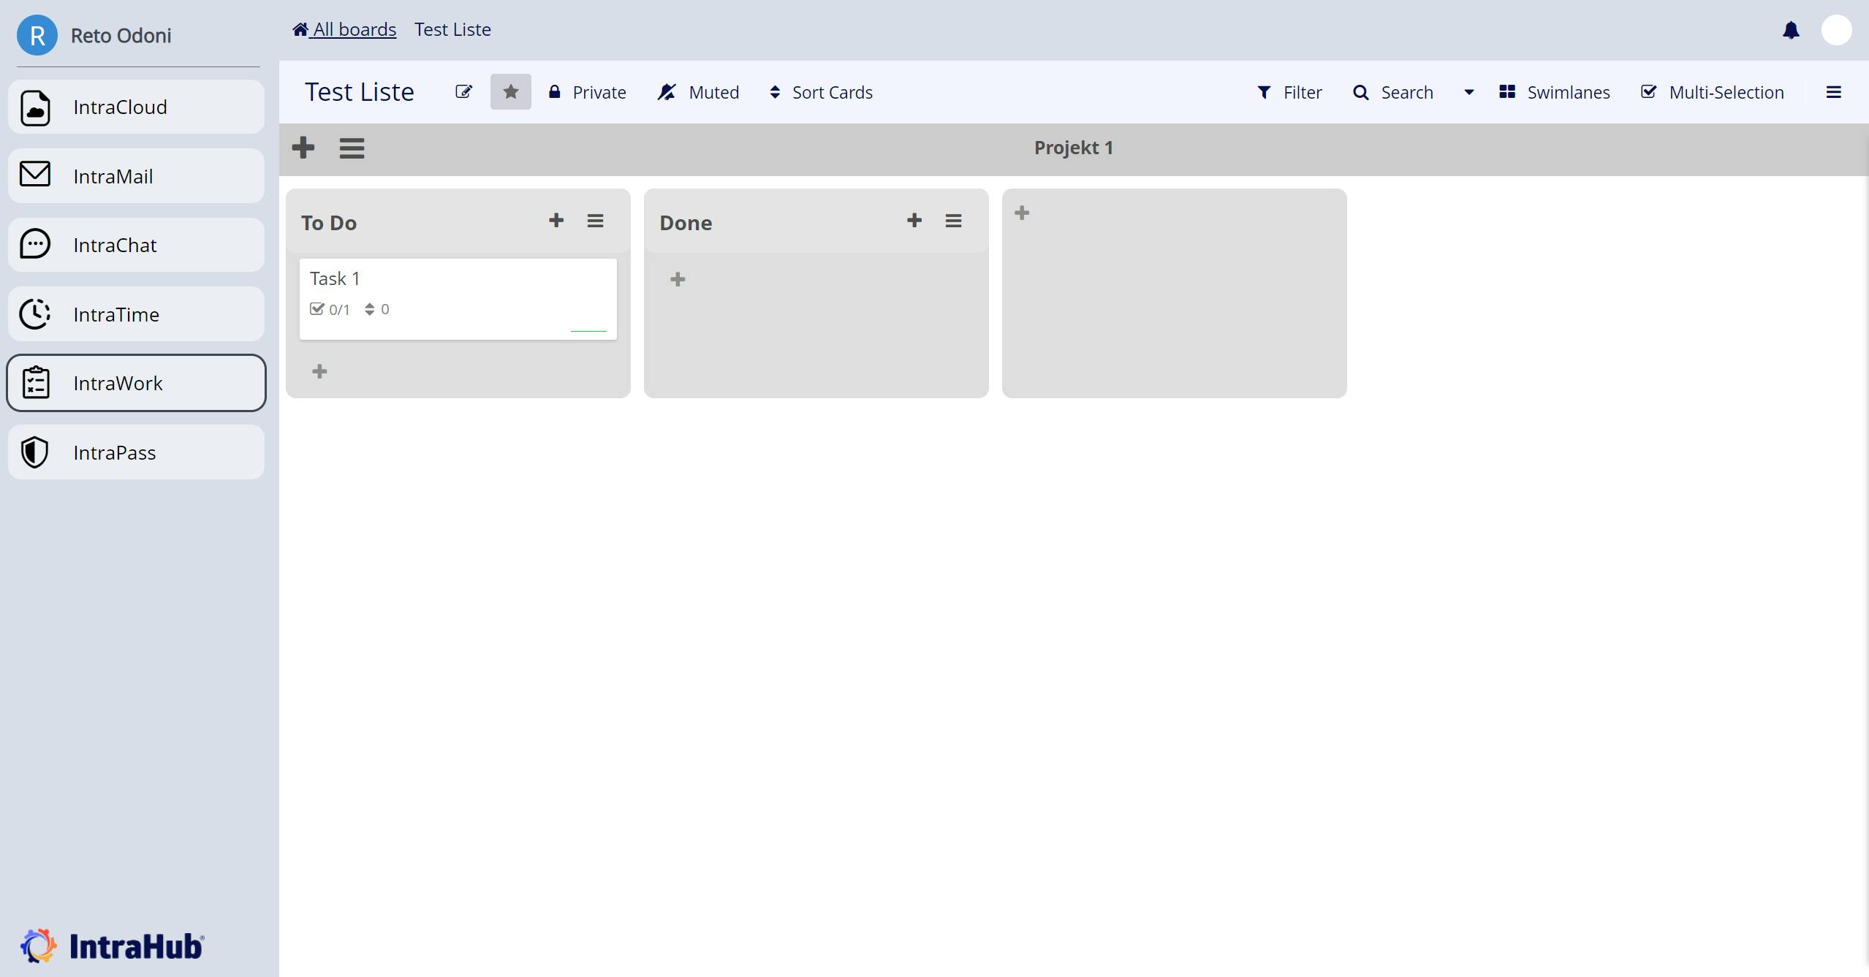
Task: Open IntraTime from the sidebar
Action: tap(135, 313)
